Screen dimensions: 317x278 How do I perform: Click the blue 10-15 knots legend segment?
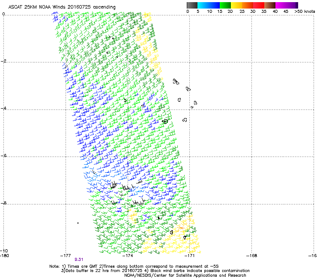[214, 5]
